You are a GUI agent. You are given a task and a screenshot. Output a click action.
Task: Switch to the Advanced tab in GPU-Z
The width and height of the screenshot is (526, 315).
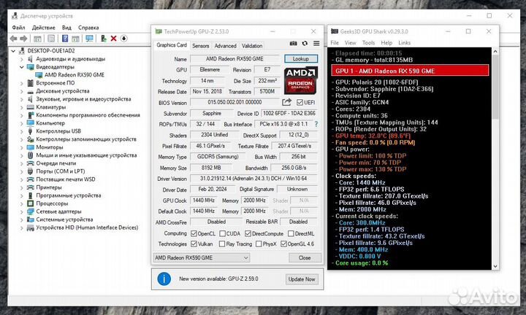(x=226, y=46)
